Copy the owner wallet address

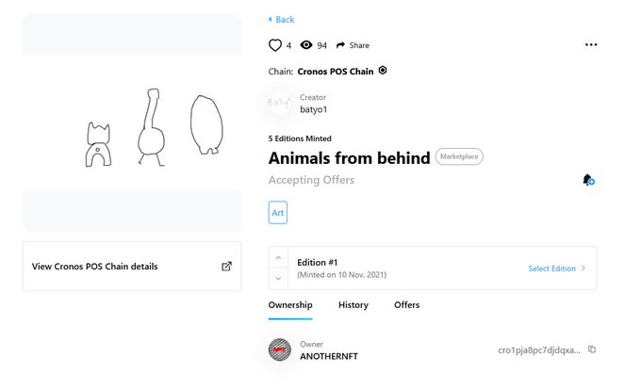tap(592, 350)
